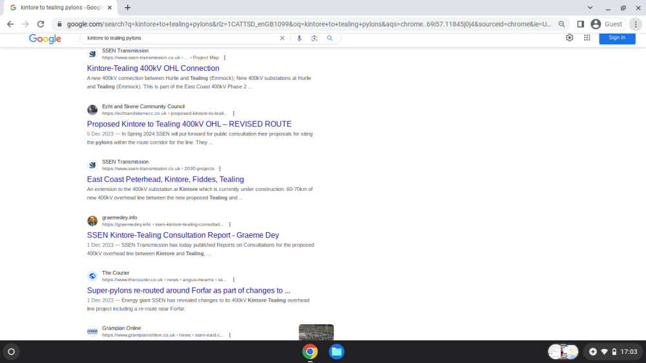Close the kintore to tealing pylons tab
Image resolution: width=646 pixels, height=363 pixels.
point(110,7)
